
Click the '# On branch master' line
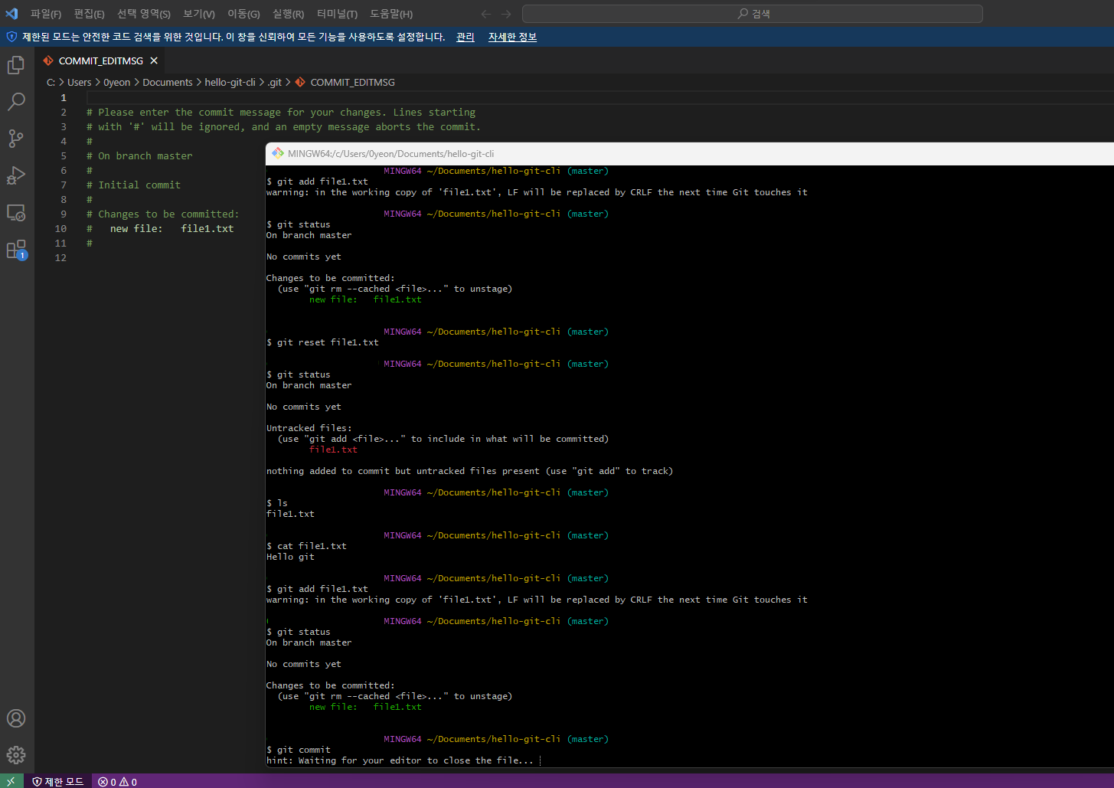click(139, 155)
